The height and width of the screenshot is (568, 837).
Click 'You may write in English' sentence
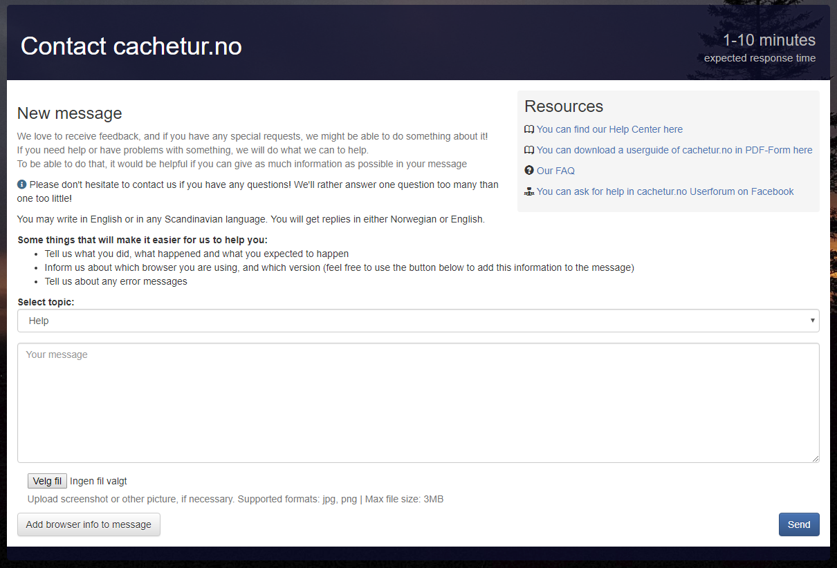[251, 219]
